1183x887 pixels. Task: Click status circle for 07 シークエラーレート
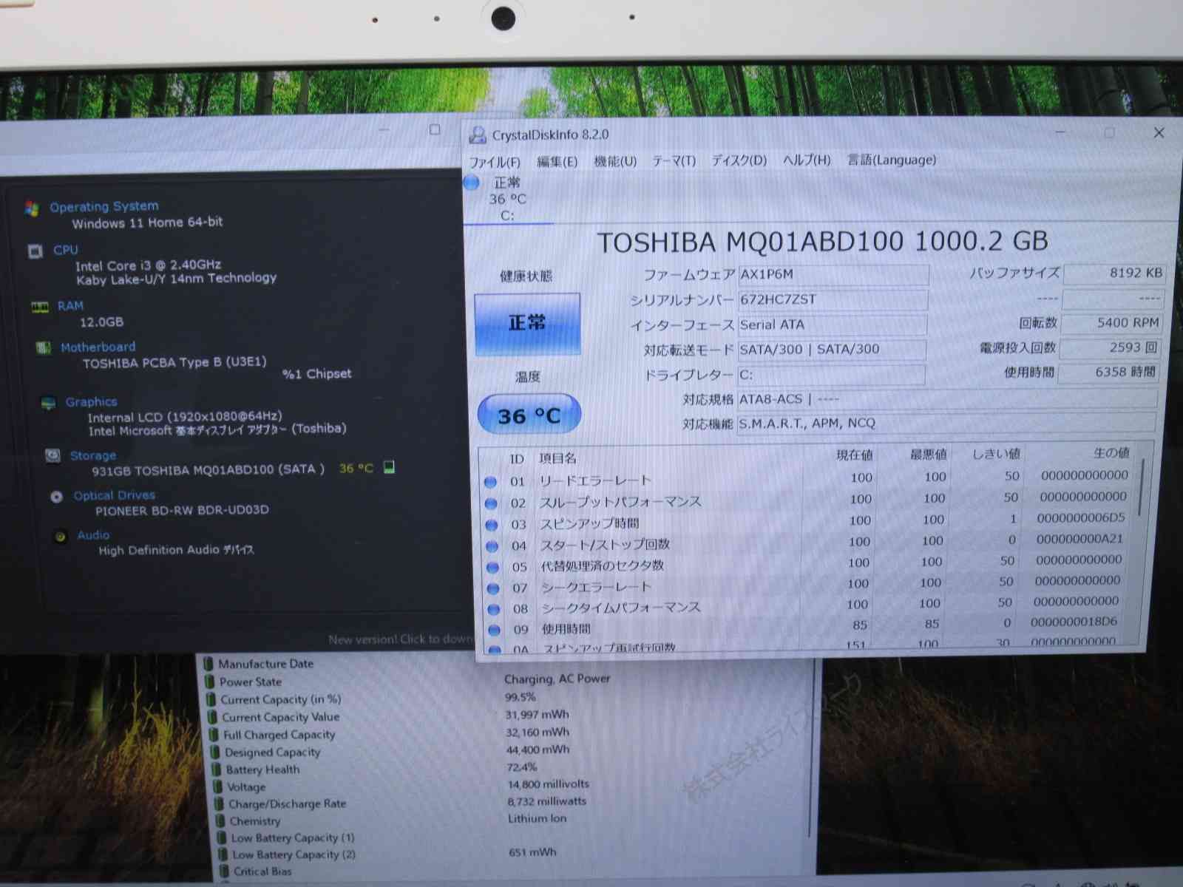tap(494, 588)
